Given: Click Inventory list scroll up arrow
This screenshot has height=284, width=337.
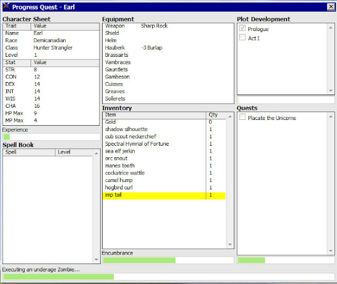Looking at the screenshot, I should (x=230, y=116).
